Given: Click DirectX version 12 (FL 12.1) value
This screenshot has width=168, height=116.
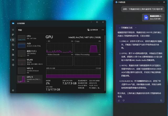Looking at the screenshot, I should [93, 86].
